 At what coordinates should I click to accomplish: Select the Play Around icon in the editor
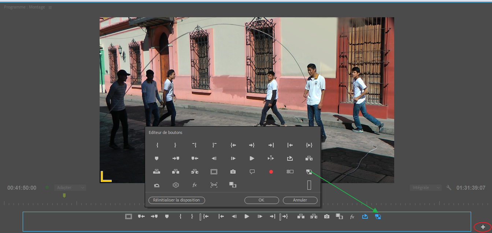point(271,159)
